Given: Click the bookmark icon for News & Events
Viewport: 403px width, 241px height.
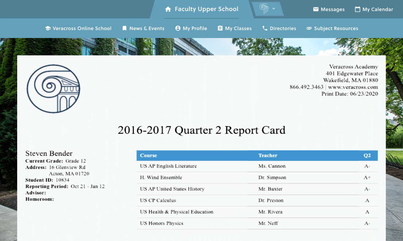Looking at the screenshot, I should 124,28.
